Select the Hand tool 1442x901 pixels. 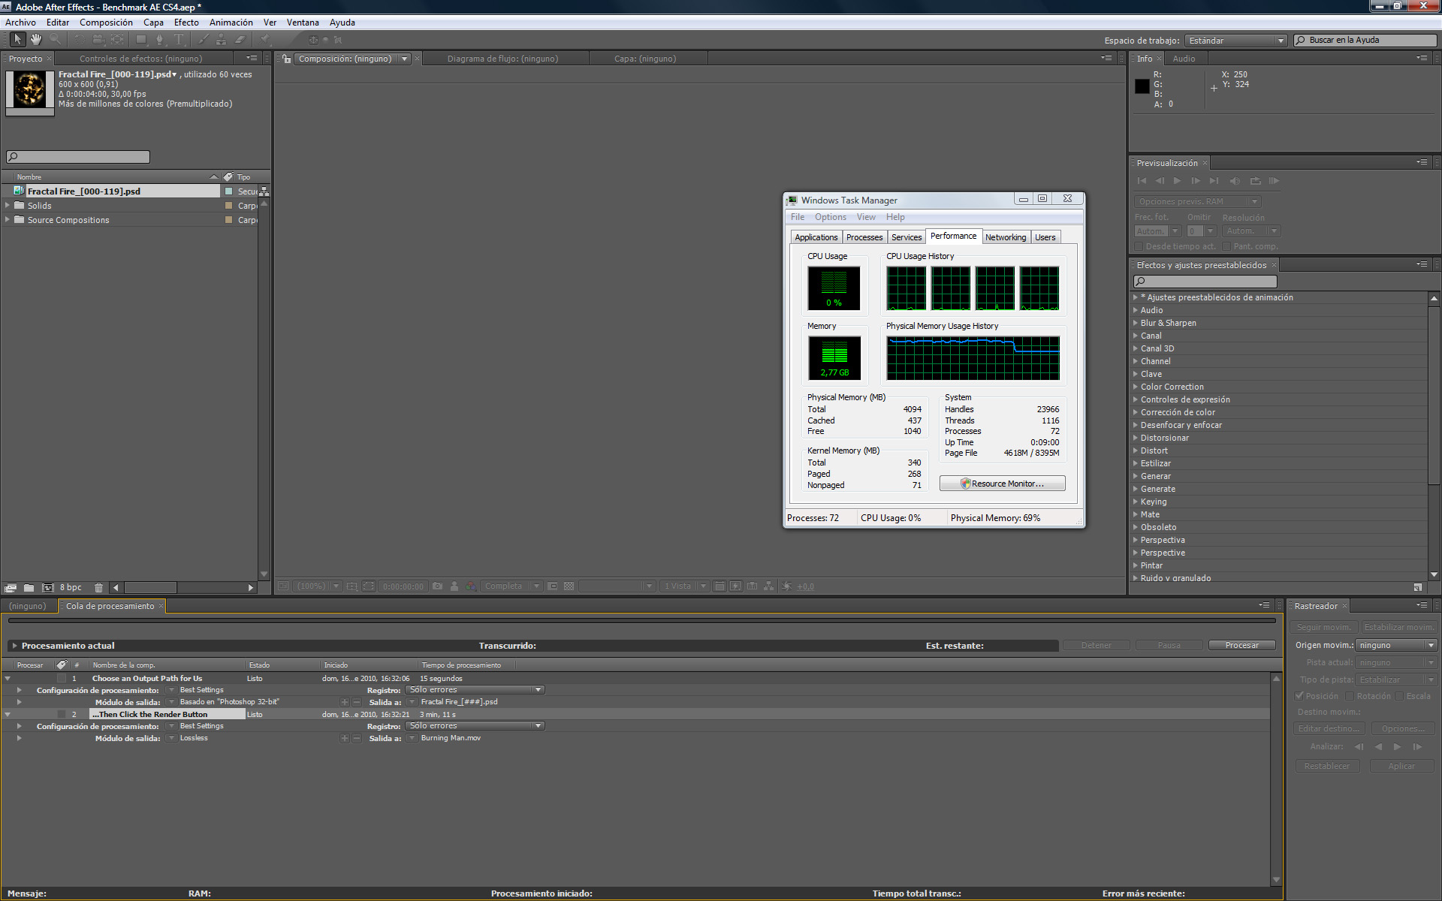35,40
